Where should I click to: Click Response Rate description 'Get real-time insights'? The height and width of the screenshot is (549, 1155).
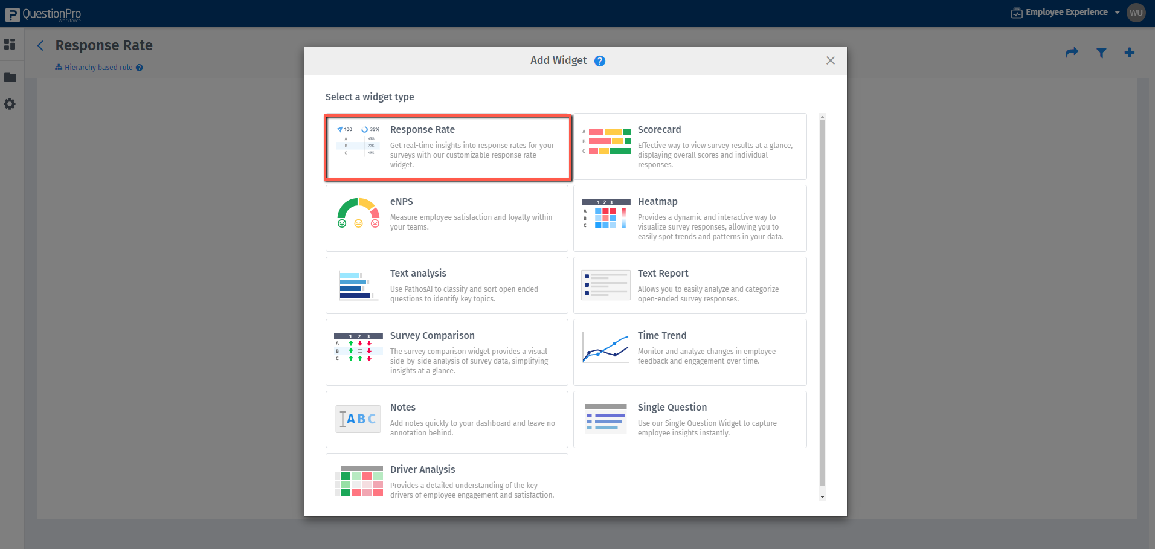472,155
